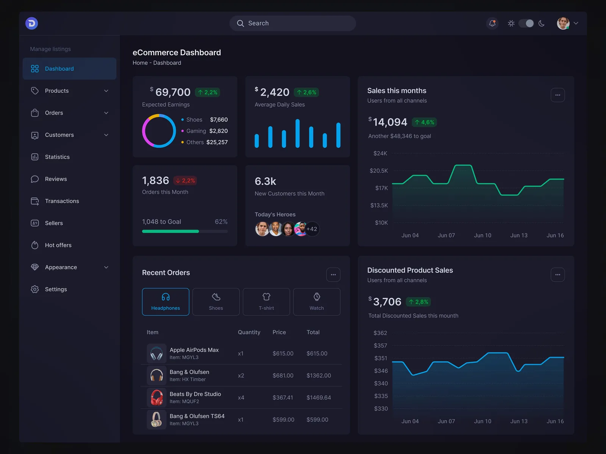Click the sun light-mode icon
The height and width of the screenshot is (454, 606).
pyautogui.click(x=511, y=23)
